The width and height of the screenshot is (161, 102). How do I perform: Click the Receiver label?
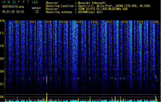[52, 9]
